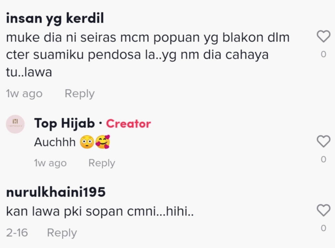Reply to Top Hijab's Auchhh comment
335x248 pixels.
pos(102,163)
